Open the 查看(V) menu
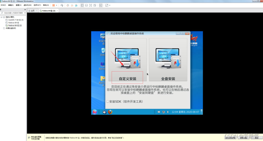This screenshot has width=263, height=141. (19, 5)
